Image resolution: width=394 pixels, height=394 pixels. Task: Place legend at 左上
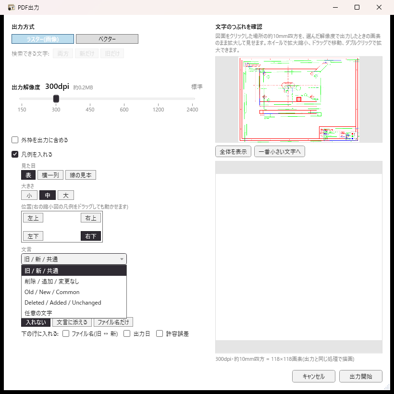click(x=33, y=218)
